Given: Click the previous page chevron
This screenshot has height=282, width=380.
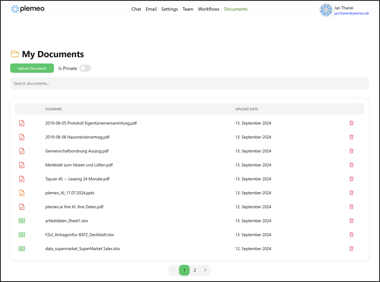Looking at the screenshot, I should coord(174,270).
